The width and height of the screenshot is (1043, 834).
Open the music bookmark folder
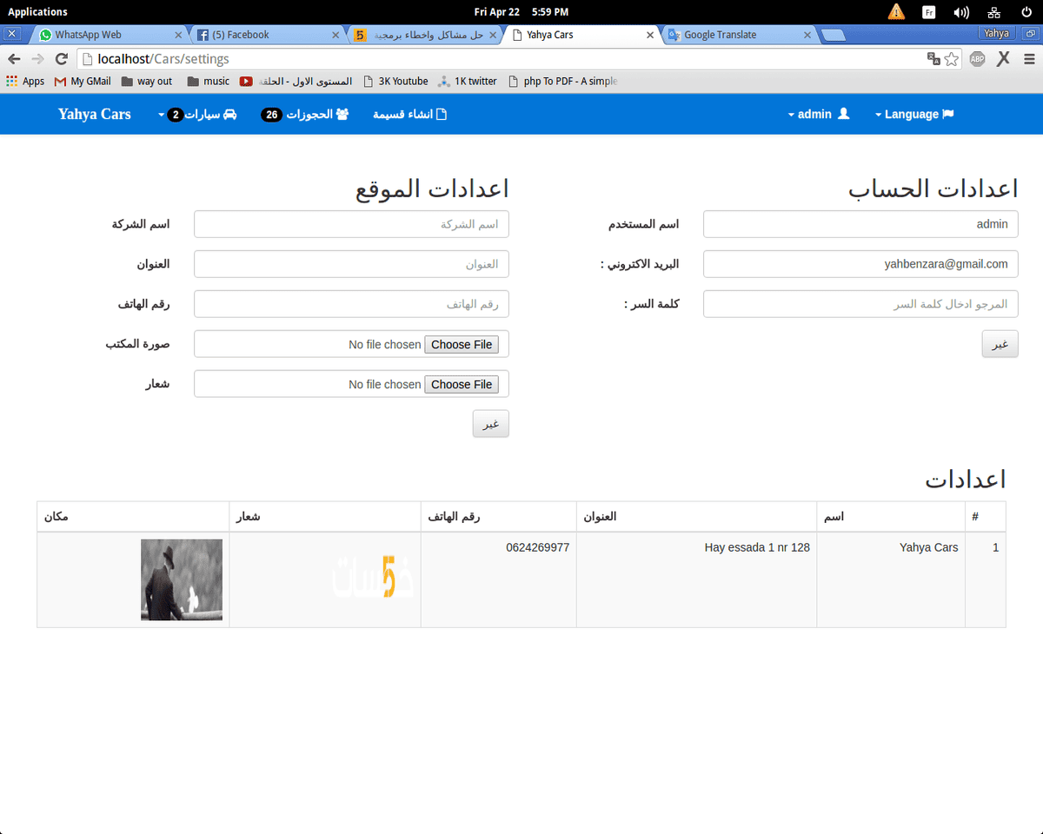tap(209, 81)
